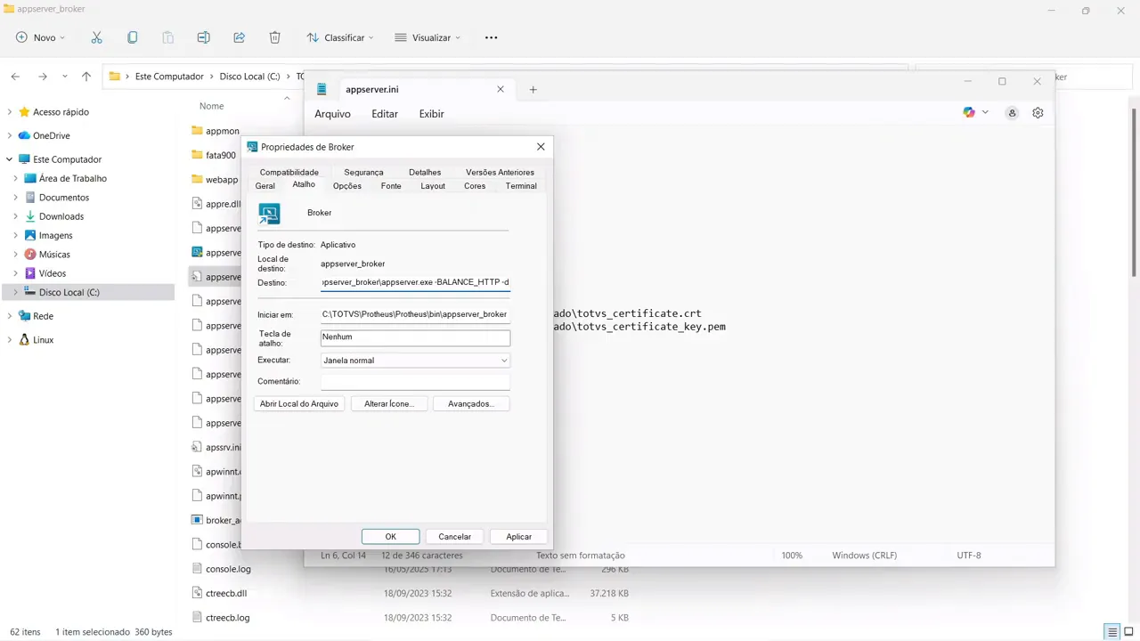The height and width of the screenshot is (641, 1140).
Task: Click the Share icon in the toolbar
Action: (239, 37)
